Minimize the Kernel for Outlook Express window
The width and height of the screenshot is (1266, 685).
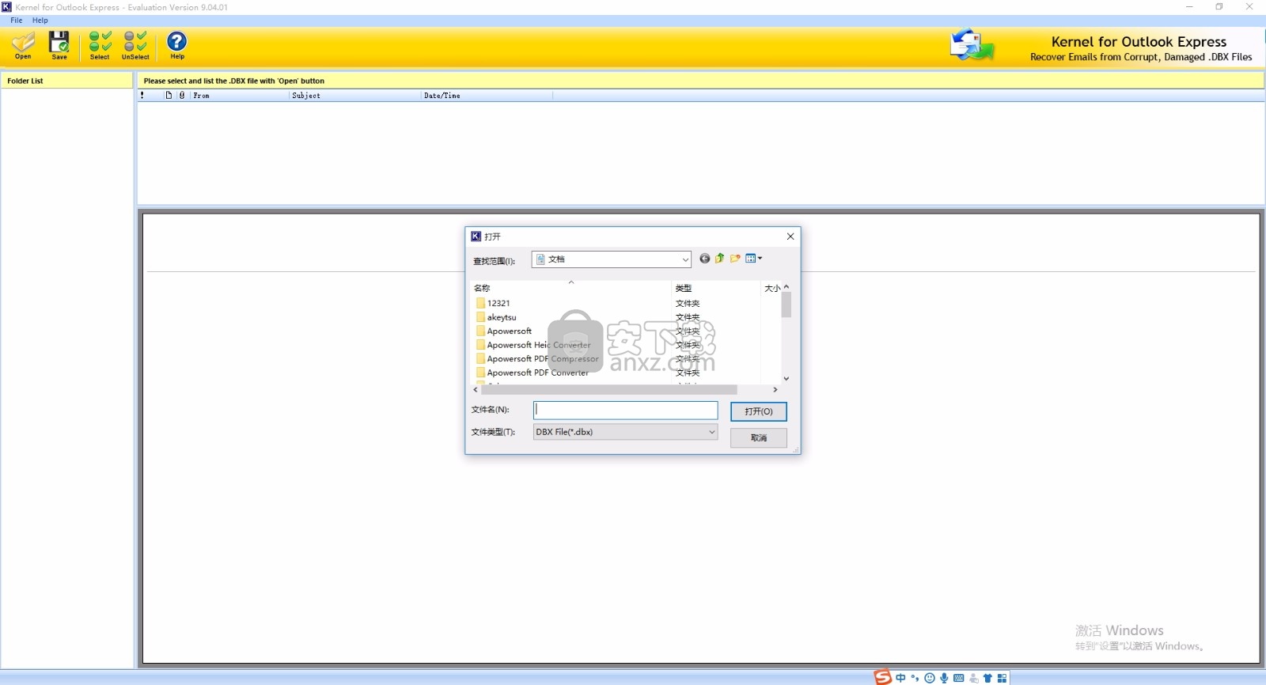(x=1189, y=6)
